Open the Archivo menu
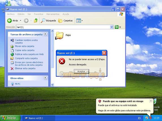The height and width of the screenshot is (121, 162). tap(11, 14)
